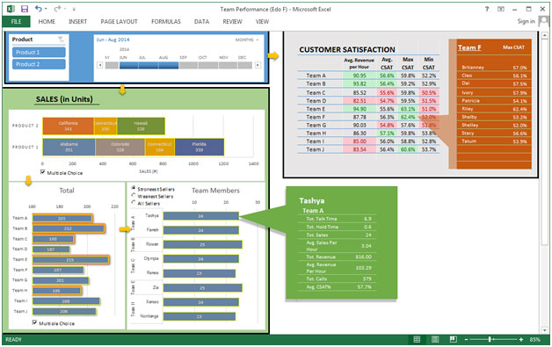Switch to Page Break Preview icon
Image resolution: width=552 pixels, height=347 pixels.
[x=454, y=339]
